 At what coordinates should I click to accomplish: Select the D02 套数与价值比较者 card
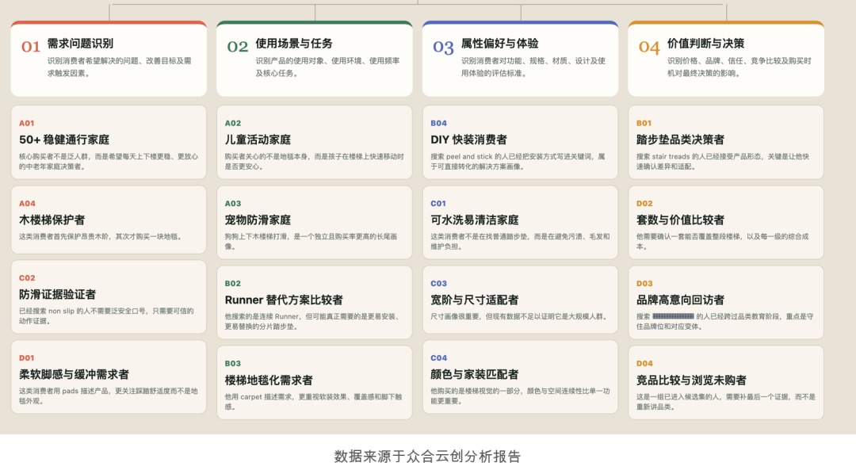click(726, 222)
